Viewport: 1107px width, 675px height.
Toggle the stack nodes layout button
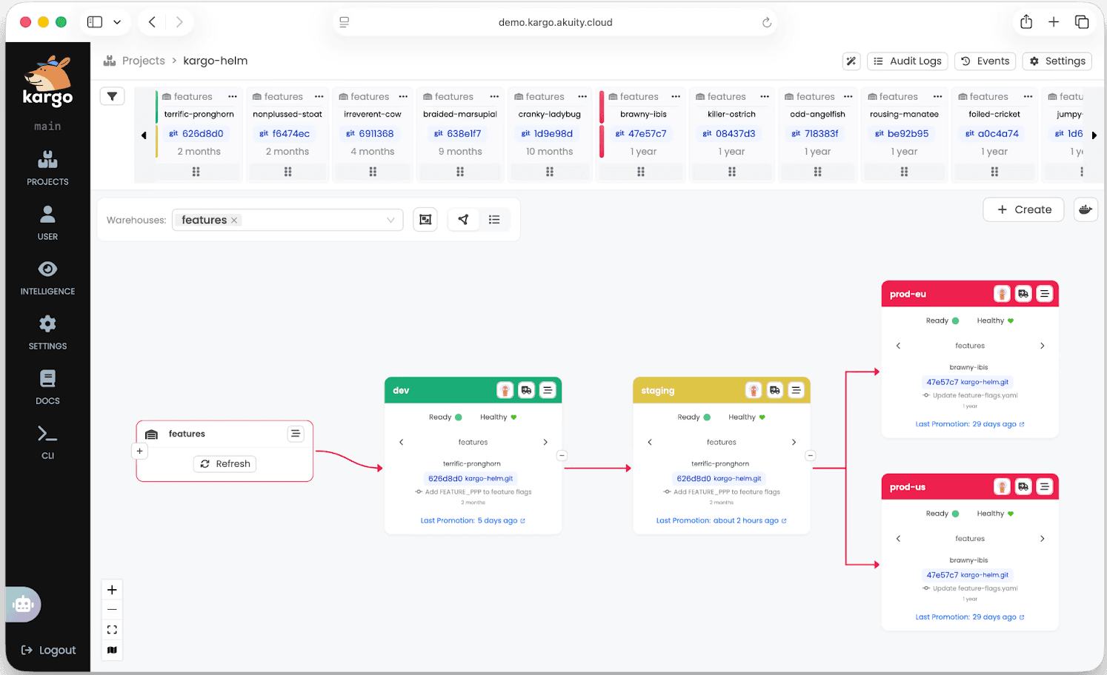pyautogui.click(x=425, y=220)
